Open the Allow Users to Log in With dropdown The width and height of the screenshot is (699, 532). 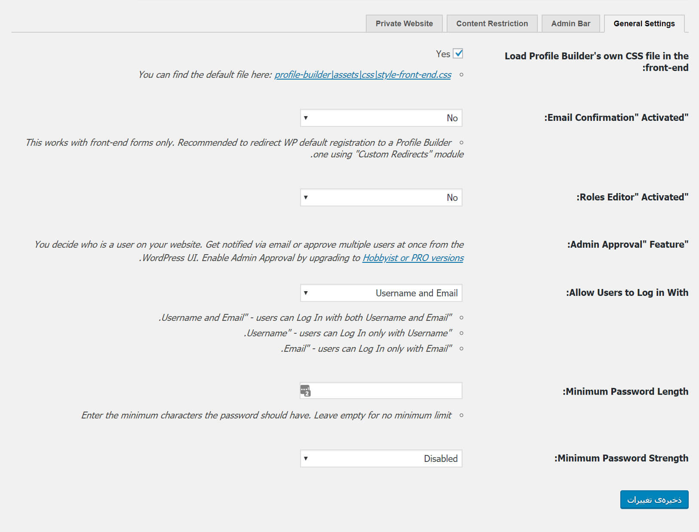[x=381, y=293]
